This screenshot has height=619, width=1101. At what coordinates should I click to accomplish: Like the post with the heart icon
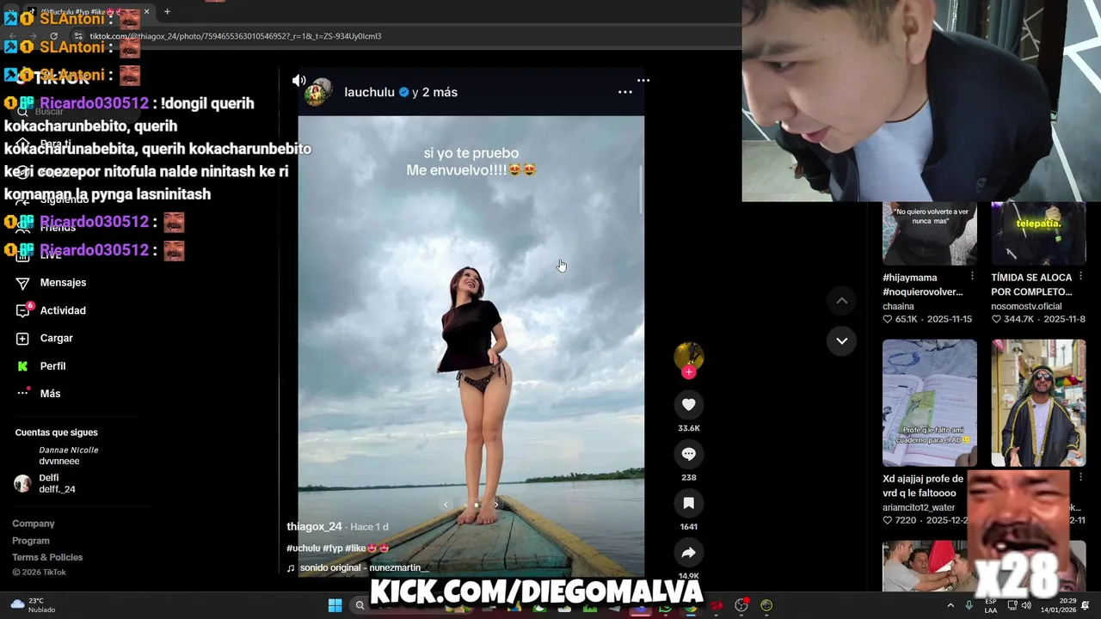coord(688,404)
